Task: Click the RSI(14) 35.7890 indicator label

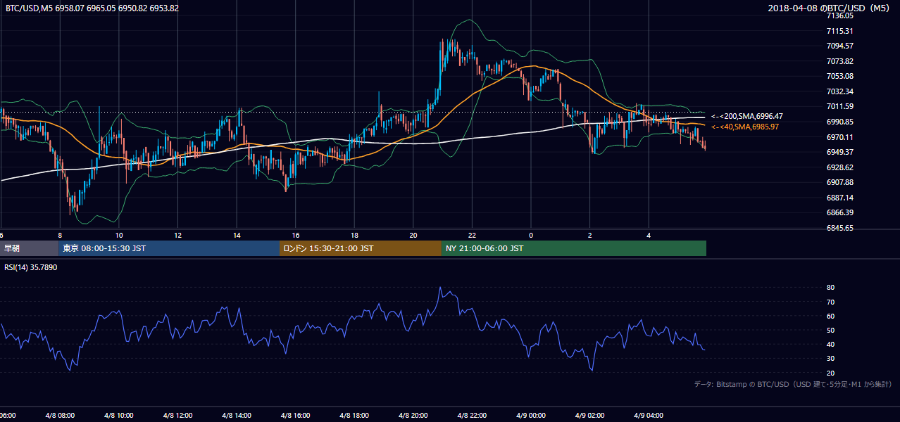Action: click(31, 267)
